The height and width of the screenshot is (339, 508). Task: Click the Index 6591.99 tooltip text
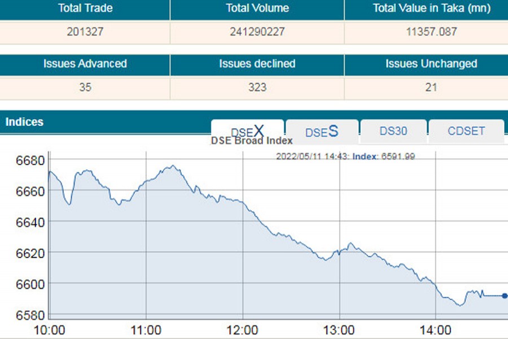[x=383, y=157]
